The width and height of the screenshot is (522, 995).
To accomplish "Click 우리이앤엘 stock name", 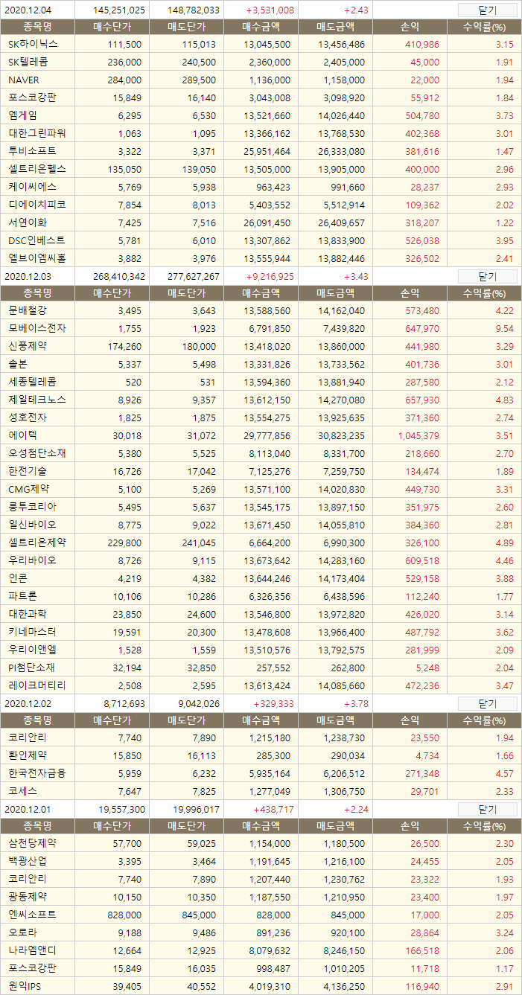I will (x=32, y=650).
